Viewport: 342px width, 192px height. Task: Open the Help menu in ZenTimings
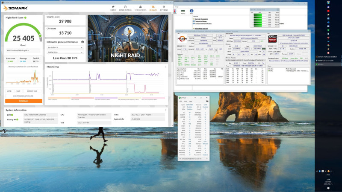click(x=190, y=101)
